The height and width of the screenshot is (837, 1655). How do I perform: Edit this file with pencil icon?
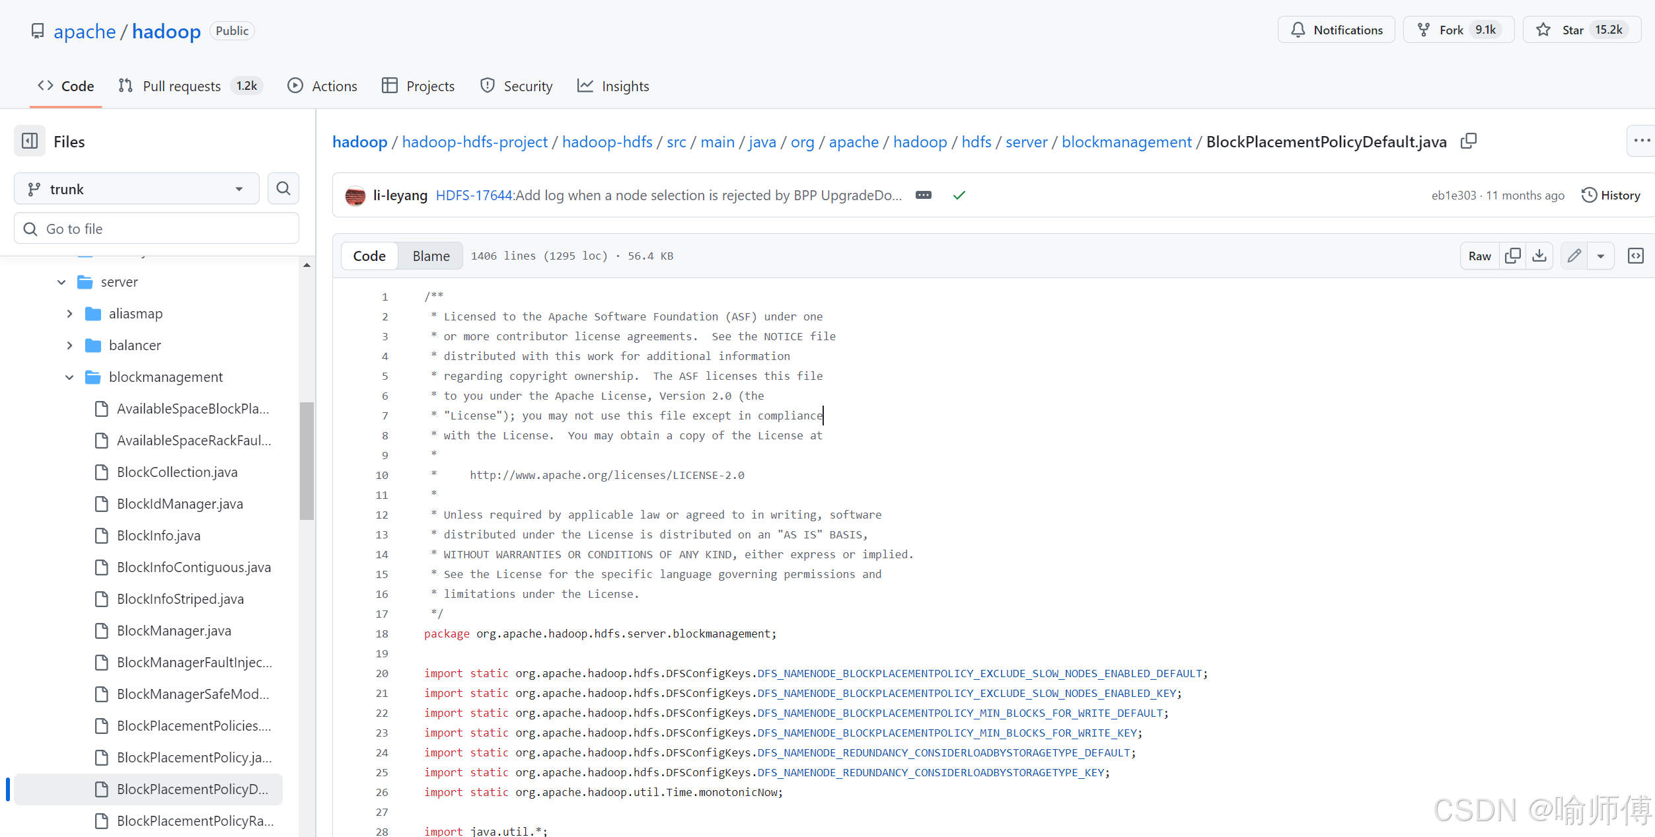pyautogui.click(x=1574, y=256)
